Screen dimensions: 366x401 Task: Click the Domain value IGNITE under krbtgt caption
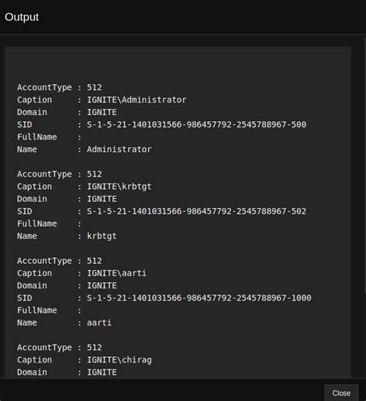(x=102, y=199)
